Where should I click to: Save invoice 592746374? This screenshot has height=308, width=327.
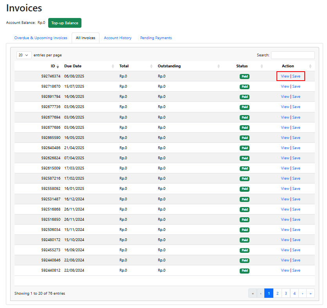pyautogui.click(x=296, y=76)
